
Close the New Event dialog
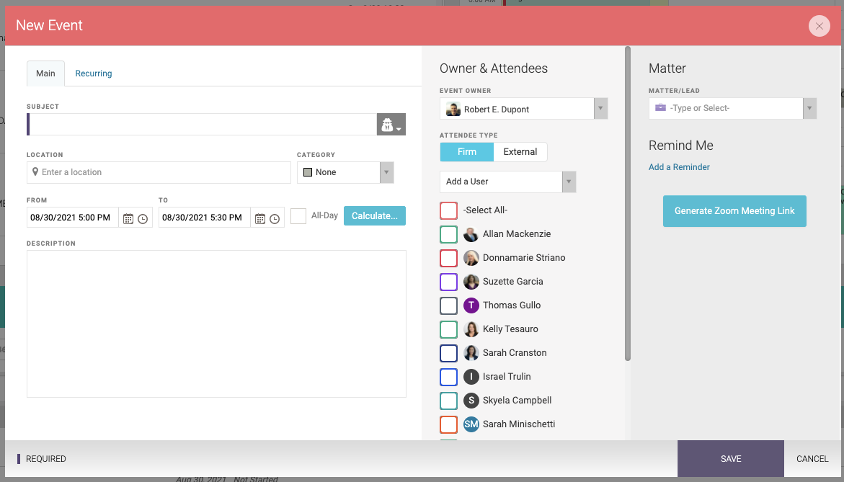pos(819,26)
